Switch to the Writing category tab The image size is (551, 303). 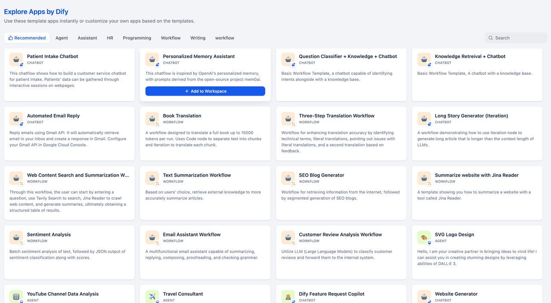tap(198, 38)
